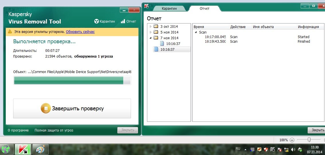Click the Kaspersky logo in report window title
The height and width of the screenshot is (155, 325).
tap(146, 6)
